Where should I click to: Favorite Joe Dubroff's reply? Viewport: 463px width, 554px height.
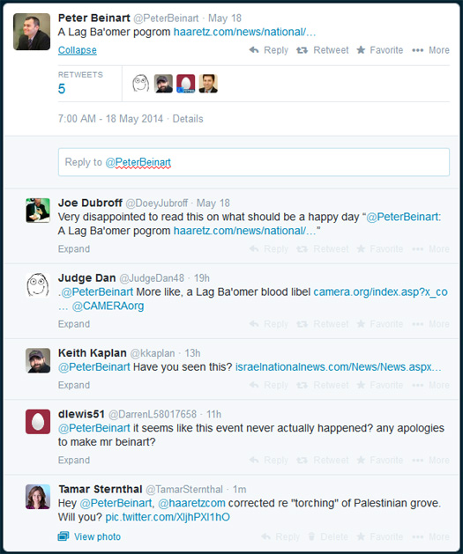tap(379, 249)
